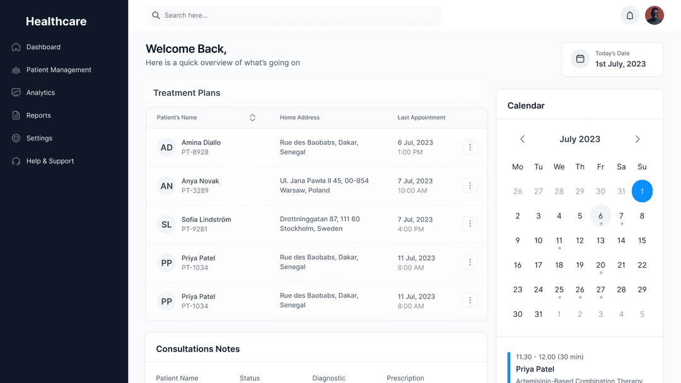Click the Analytics chart icon
The height and width of the screenshot is (383, 681).
pos(16,93)
